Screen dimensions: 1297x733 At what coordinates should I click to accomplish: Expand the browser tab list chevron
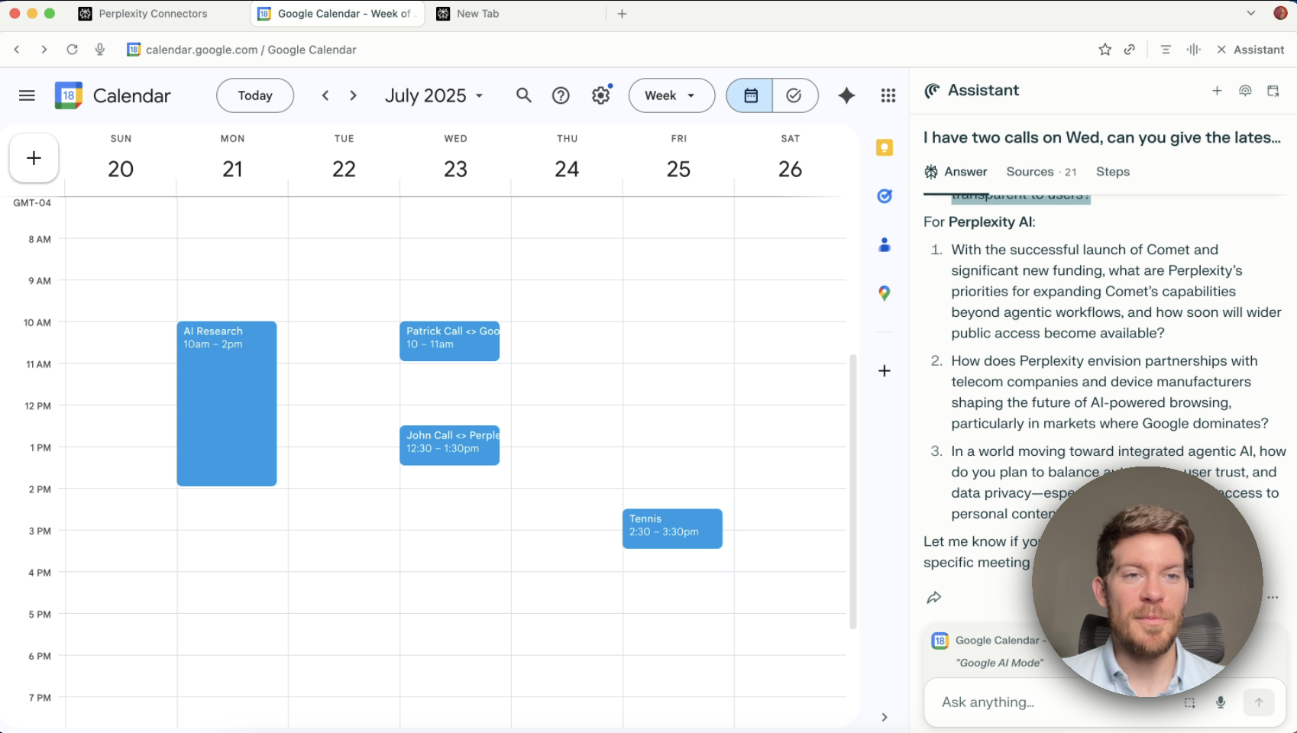[x=1250, y=13]
